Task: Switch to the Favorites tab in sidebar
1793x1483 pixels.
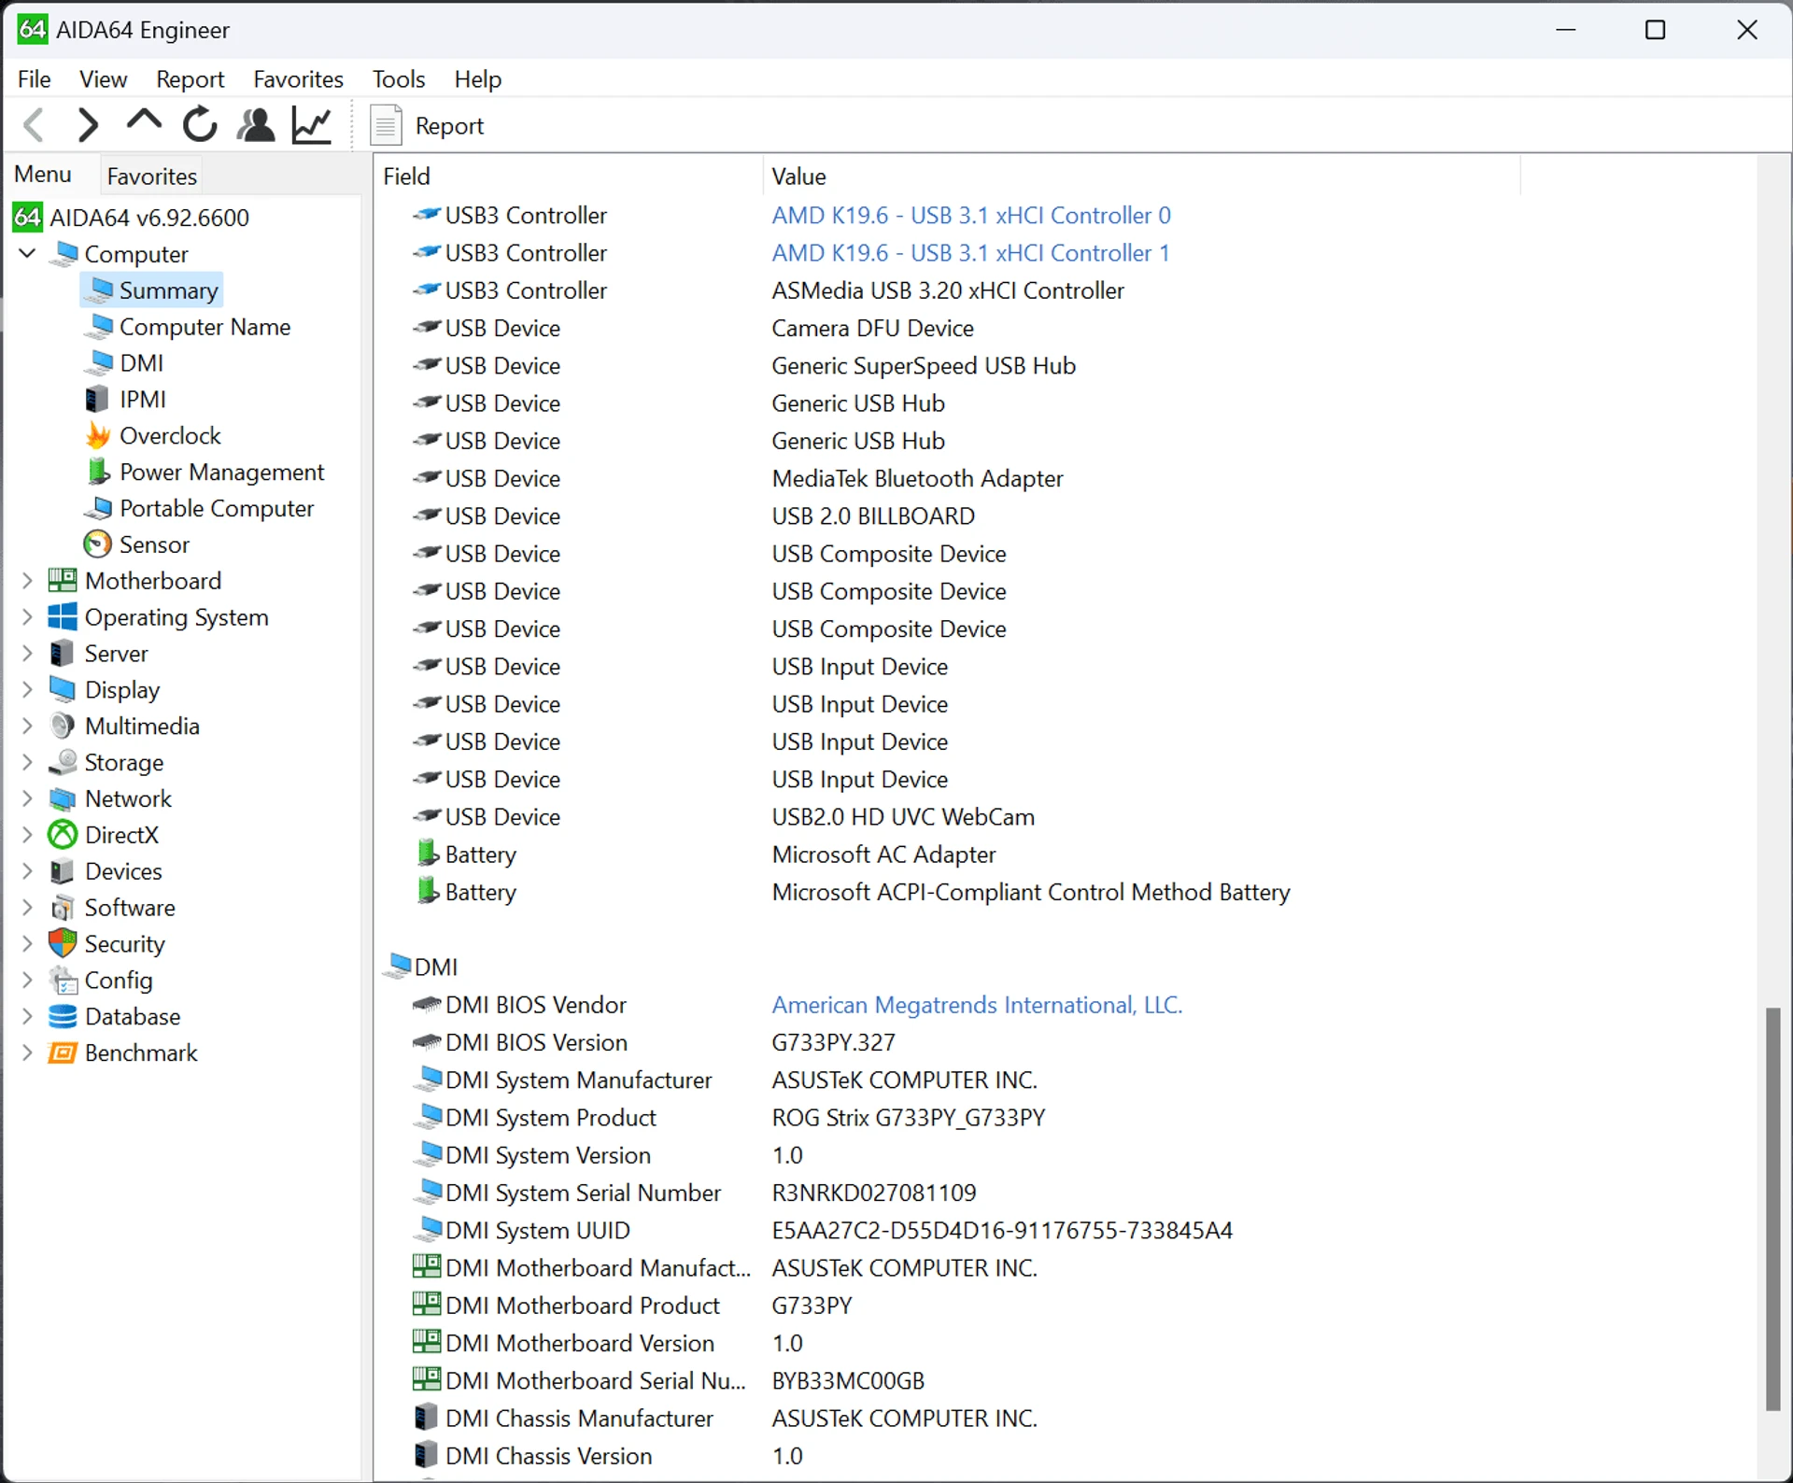Action: coord(151,177)
